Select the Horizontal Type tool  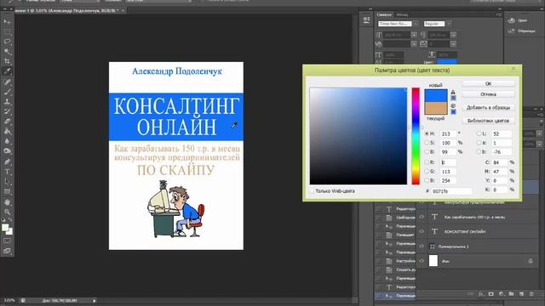[7, 172]
